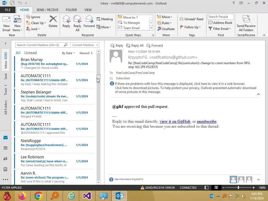Switch to the FOLDER tab
This screenshot has width=268, height=201.
point(71,10)
